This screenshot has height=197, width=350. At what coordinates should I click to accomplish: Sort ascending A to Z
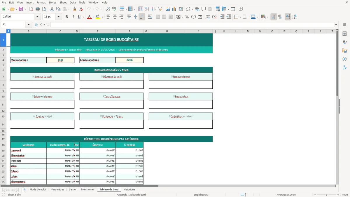(x=147, y=9)
